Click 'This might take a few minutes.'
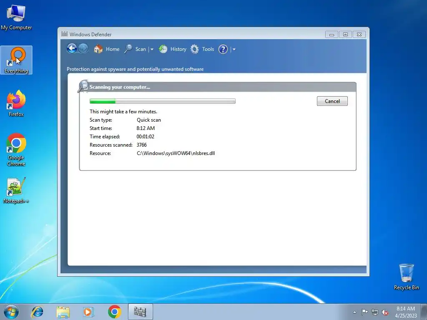The height and width of the screenshot is (320, 427). [x=123, y=112]
